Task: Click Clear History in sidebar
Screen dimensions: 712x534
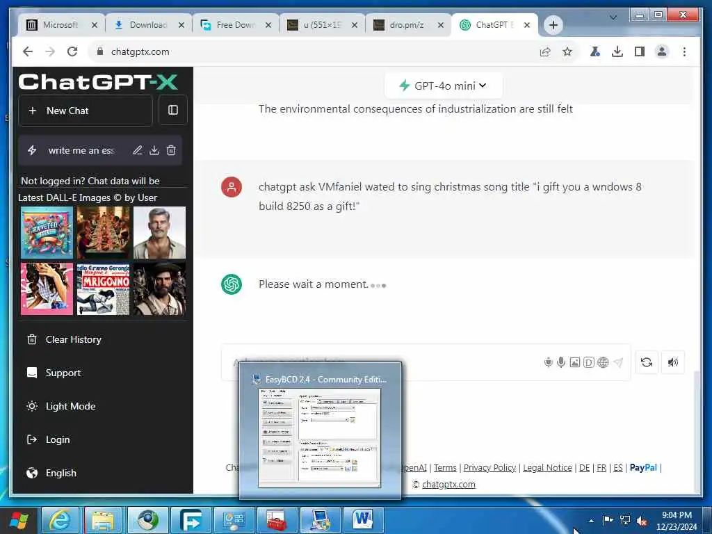Action: 73,339
